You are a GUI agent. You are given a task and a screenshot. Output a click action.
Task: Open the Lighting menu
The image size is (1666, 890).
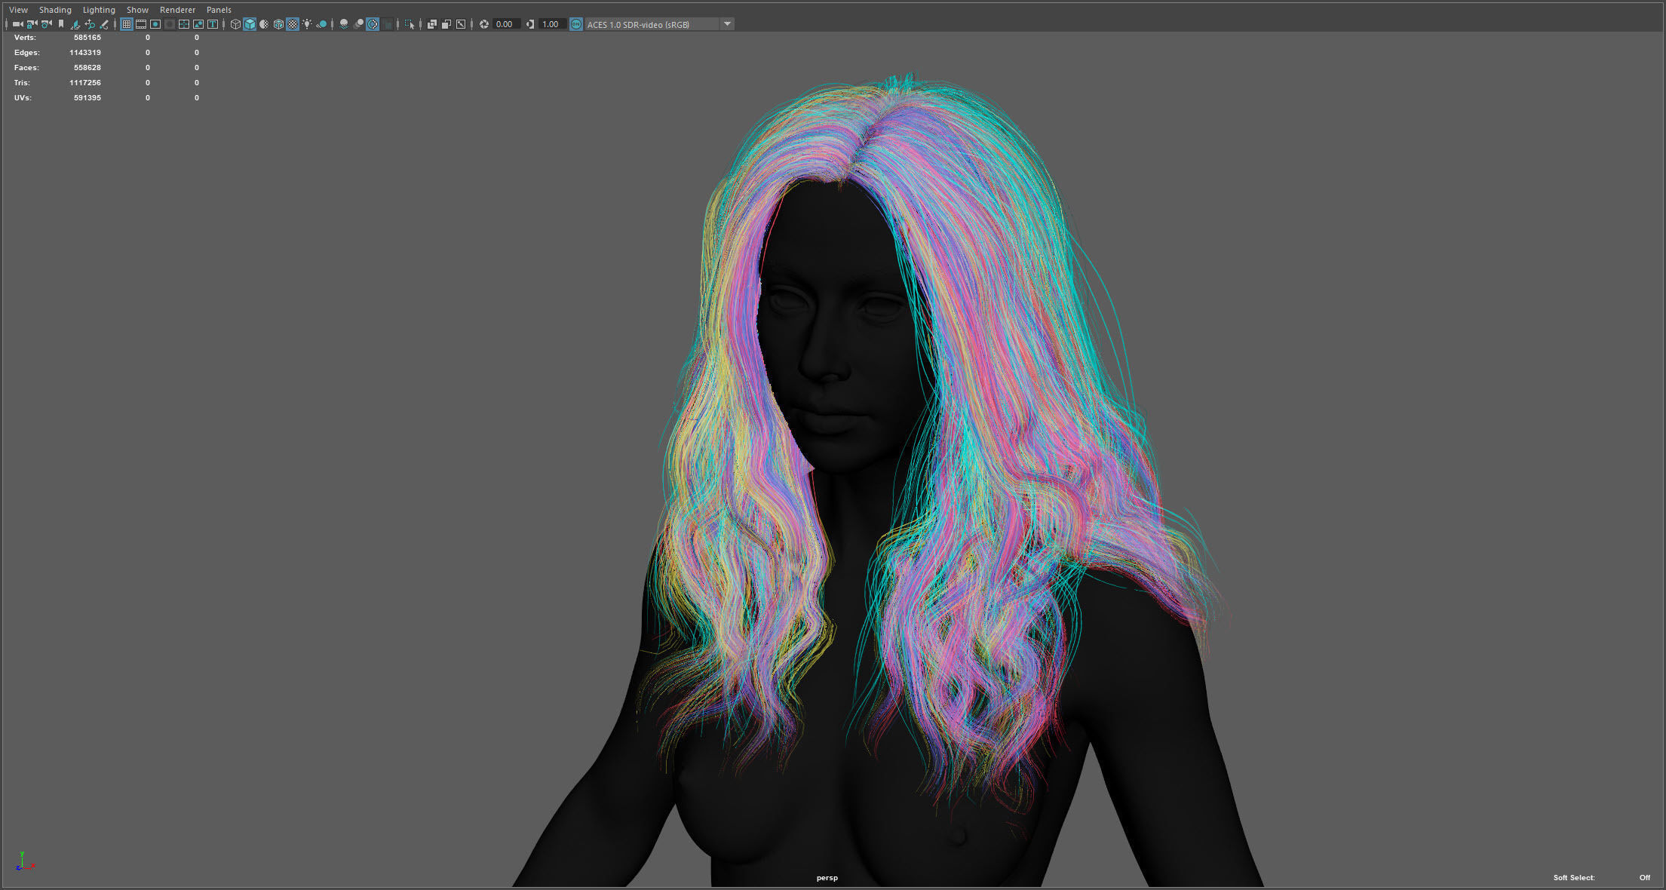point(99,10)
